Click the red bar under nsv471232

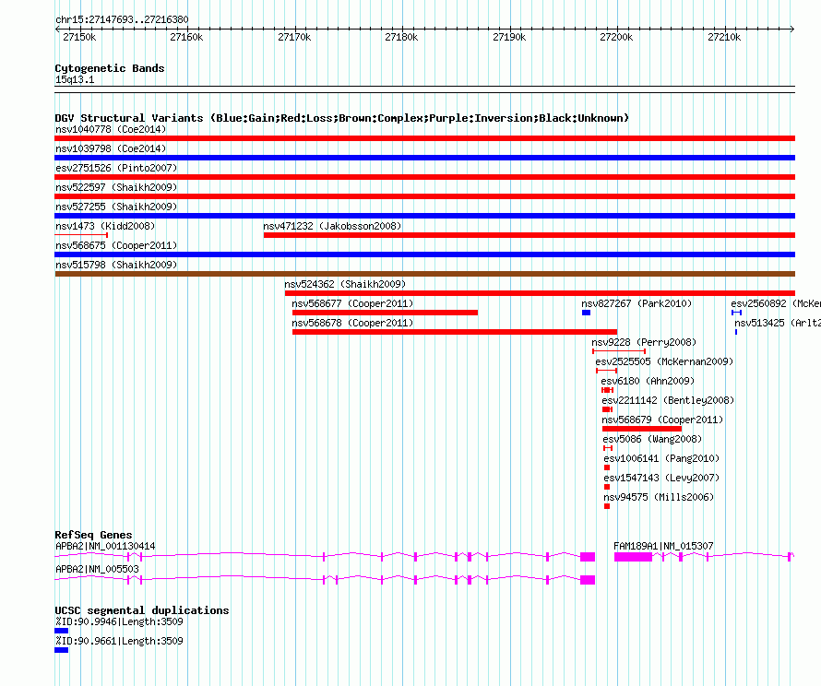(529, 235)
